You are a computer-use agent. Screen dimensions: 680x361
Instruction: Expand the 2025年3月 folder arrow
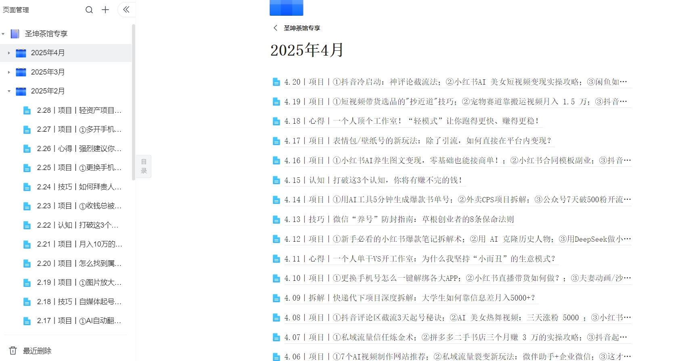(x=9, y=72)
